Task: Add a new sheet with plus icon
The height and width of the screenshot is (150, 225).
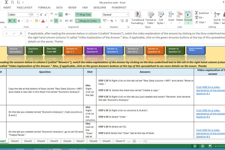Action: pos(134,141)
